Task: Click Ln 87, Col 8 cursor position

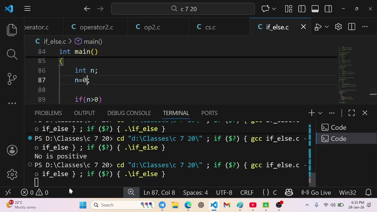Action: pos(159,193)
